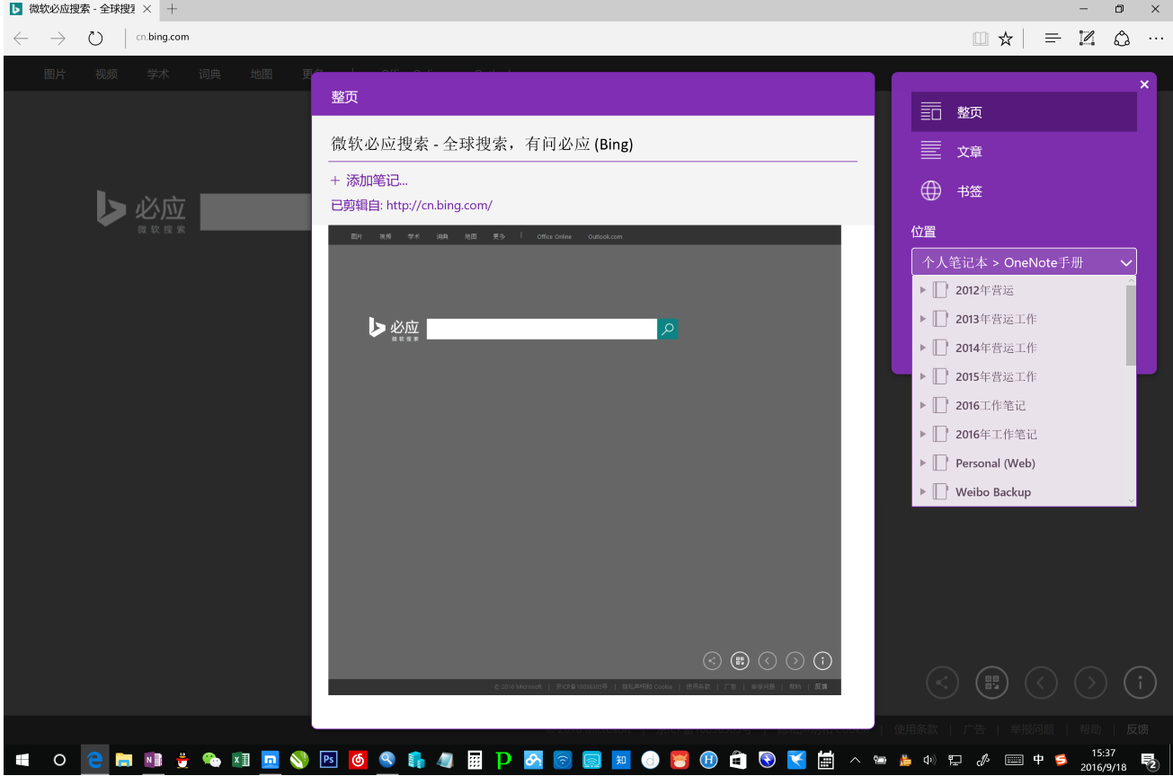
Task: Open Cortana search circle on taskbar
Action: pyautogui.click(x=59, y=760)
